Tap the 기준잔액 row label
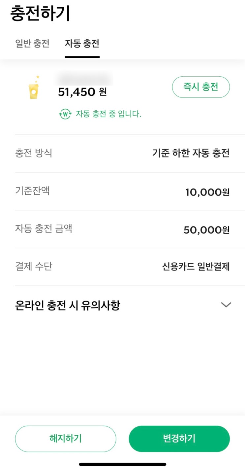Viewport: 245px width, 471px height. pyautogui.click(x=32, y=191)
